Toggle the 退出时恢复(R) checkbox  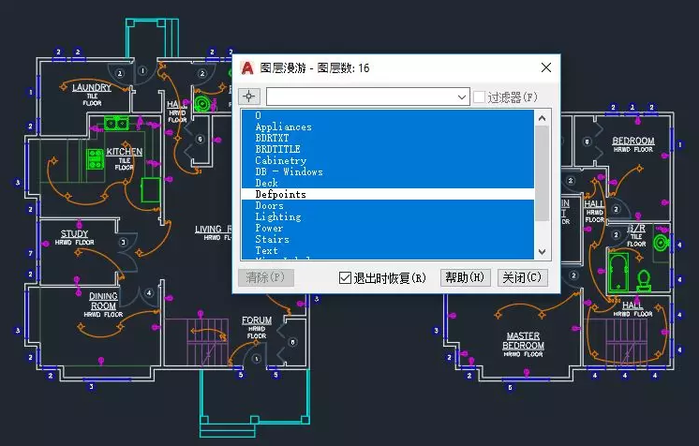click(x=345, y=278)
